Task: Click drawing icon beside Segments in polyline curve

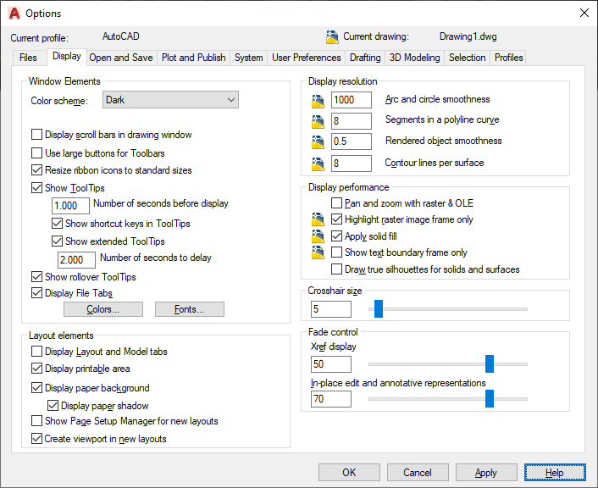Action: 318,120
